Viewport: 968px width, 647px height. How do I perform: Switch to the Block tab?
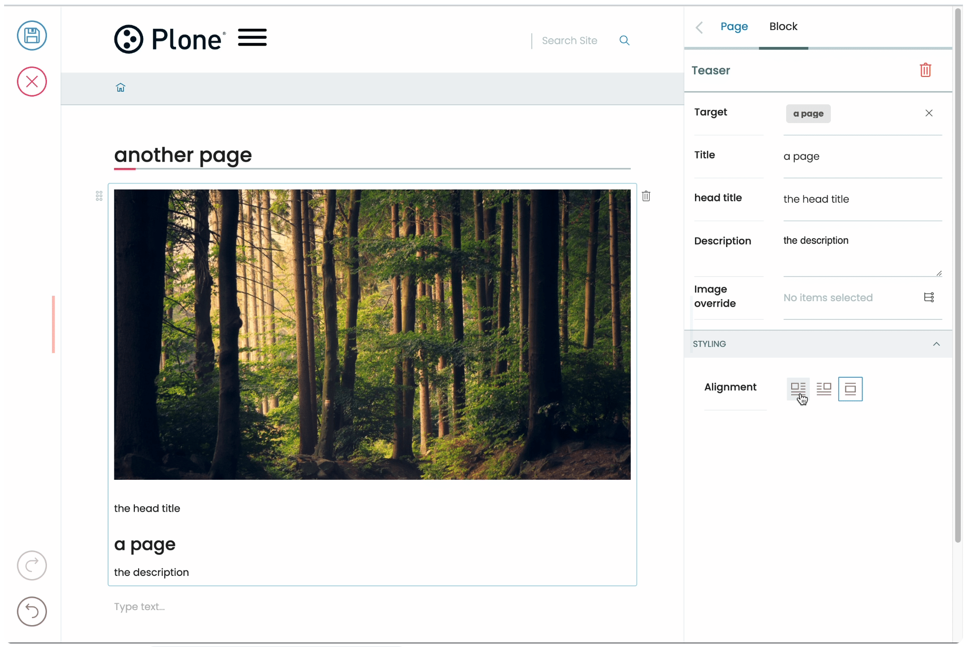783,26
